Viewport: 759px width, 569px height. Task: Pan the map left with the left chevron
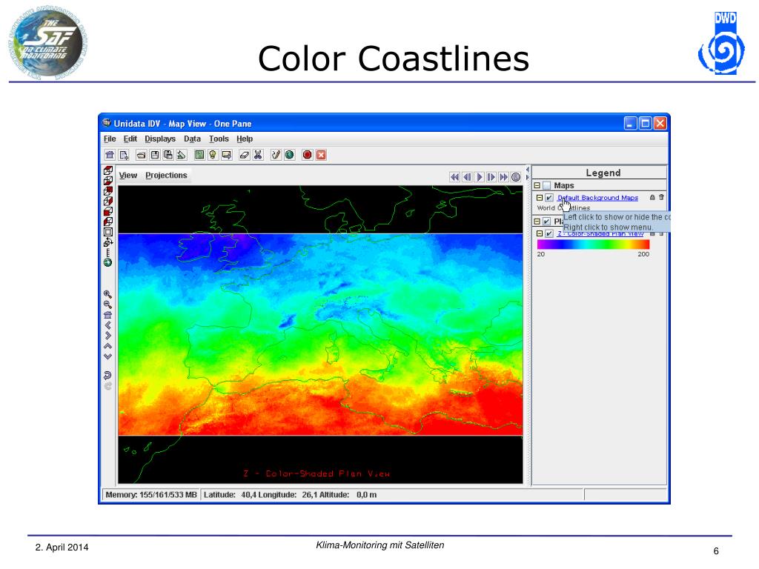108,325
